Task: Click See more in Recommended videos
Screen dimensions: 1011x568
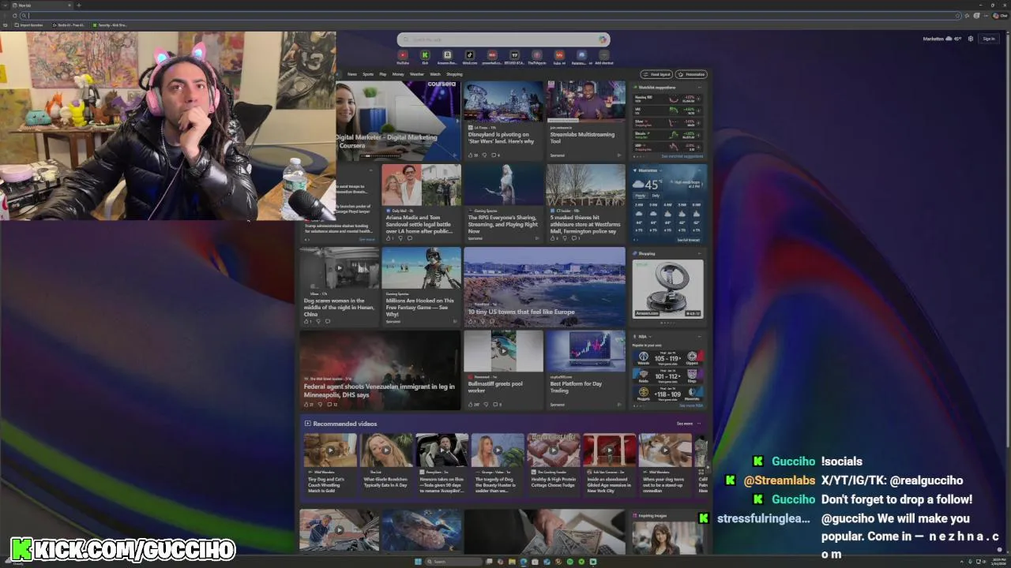Action: click(684, 424)
